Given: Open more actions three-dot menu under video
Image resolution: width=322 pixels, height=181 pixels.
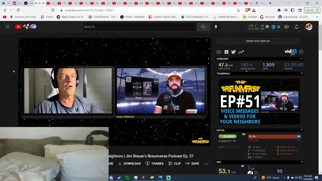Looking at the screenshot, I should [206, 164].
